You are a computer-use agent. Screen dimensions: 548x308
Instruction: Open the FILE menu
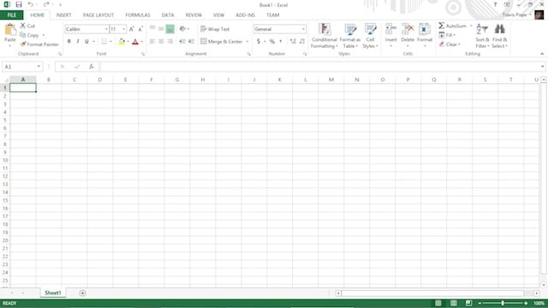click(x=11, y=15)
